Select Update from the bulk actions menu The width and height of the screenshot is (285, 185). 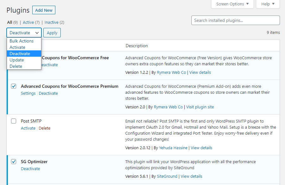(x=17, y=60)
